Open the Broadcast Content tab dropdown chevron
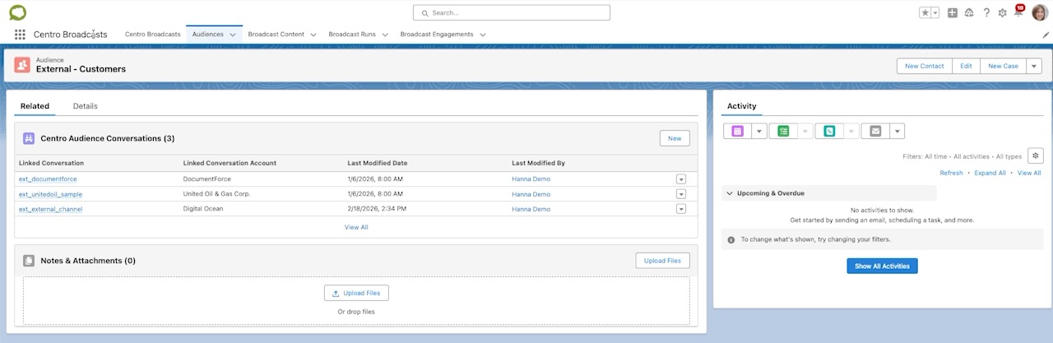 313,35
